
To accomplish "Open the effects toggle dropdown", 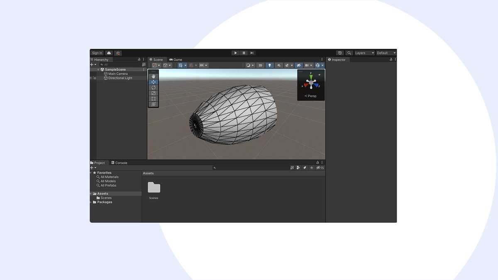I will click(x=292, y=65).
